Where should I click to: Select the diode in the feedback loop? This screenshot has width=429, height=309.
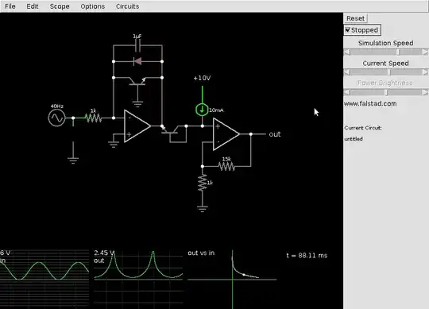click(x=137, y=61)
